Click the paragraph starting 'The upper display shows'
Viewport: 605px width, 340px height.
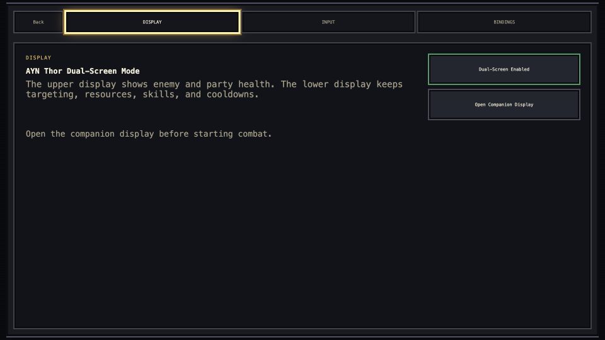pyautogui.click(x=214, y=89)
